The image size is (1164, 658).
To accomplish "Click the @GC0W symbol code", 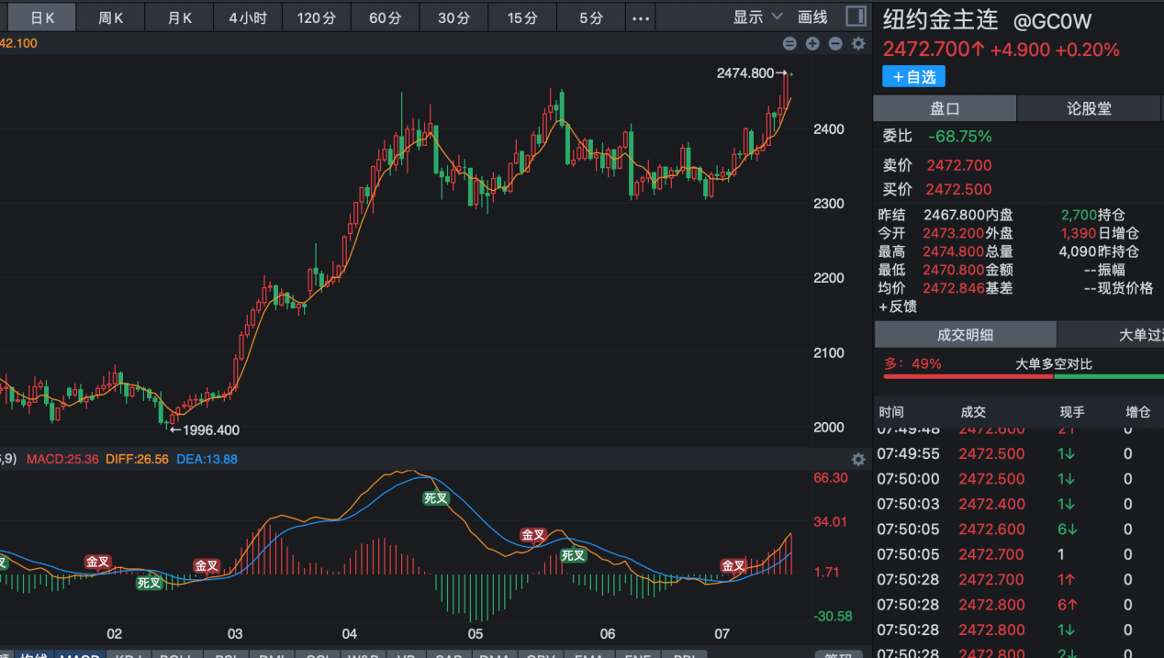I will click(x=1052, y=22).
